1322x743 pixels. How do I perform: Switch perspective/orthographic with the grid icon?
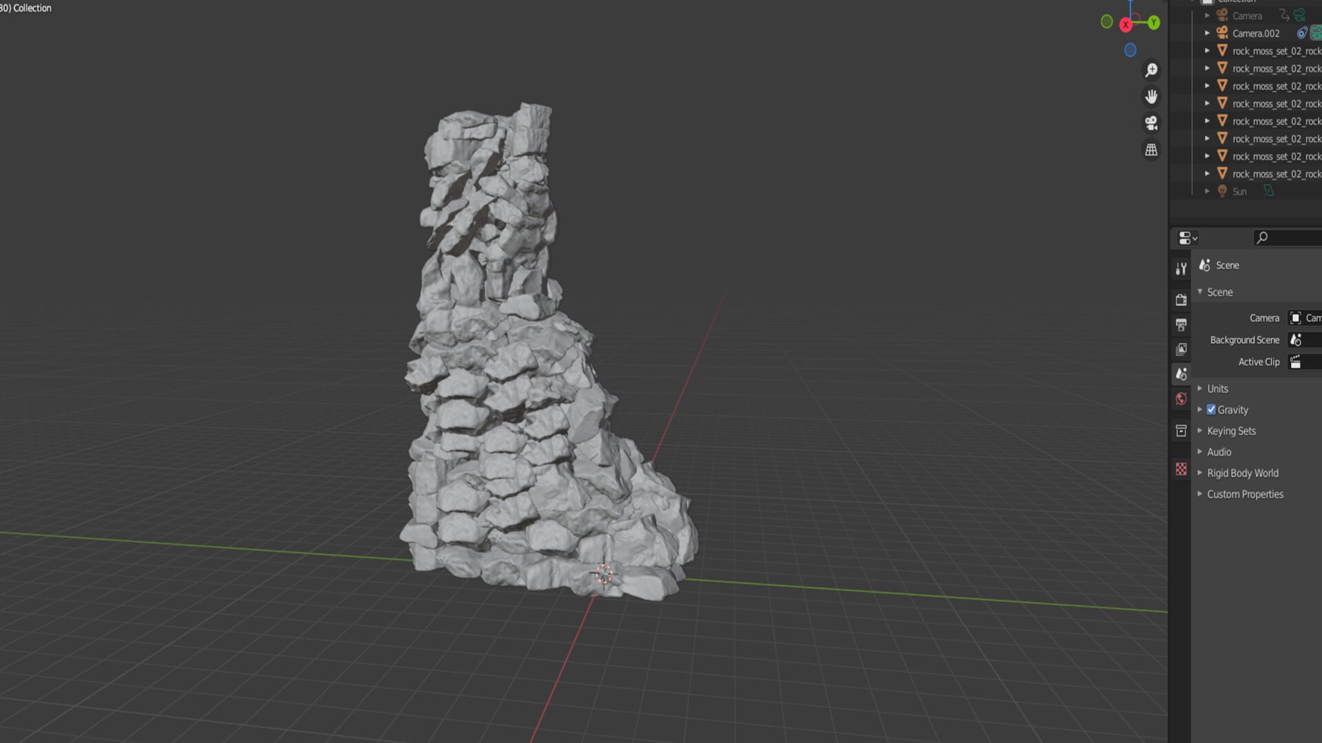pyautogui.click(x=1151, y=150)
